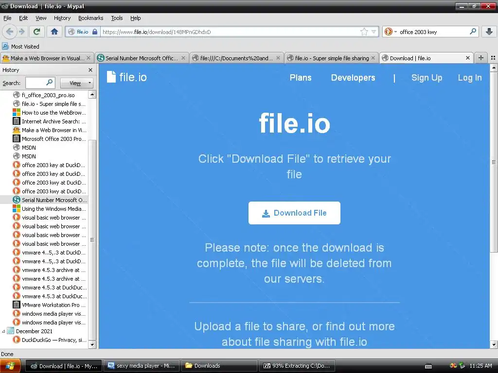Open sexy media player taskbar window
This screenshot has height=373, width=498.
(x=142, y=366)
